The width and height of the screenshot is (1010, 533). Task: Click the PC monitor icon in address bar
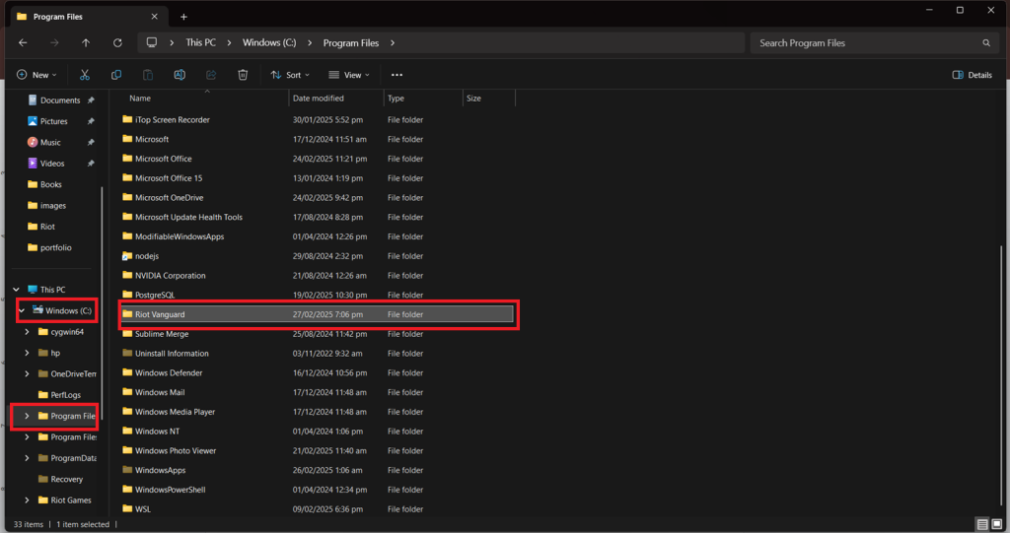click(x=151, y=42)
